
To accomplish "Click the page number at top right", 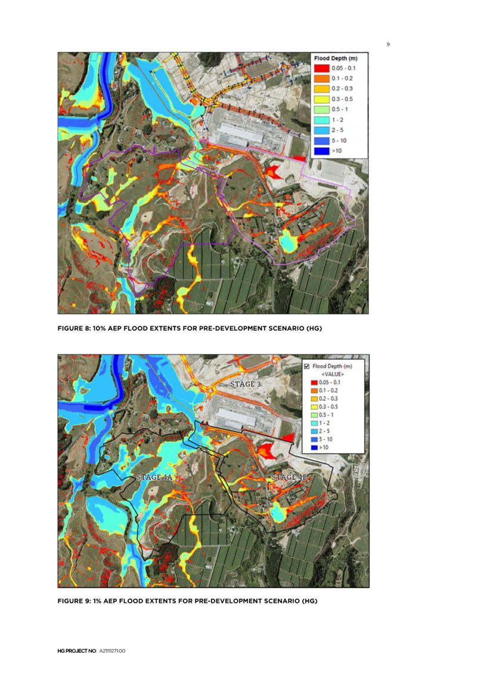I will (x=388, y=44).
